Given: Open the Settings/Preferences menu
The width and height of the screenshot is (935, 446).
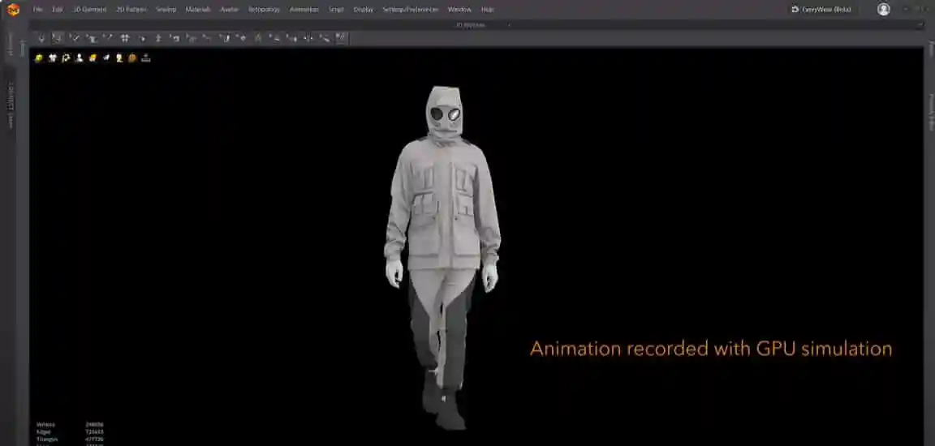Looking at the screenshot, I should [x=410, y=10].
